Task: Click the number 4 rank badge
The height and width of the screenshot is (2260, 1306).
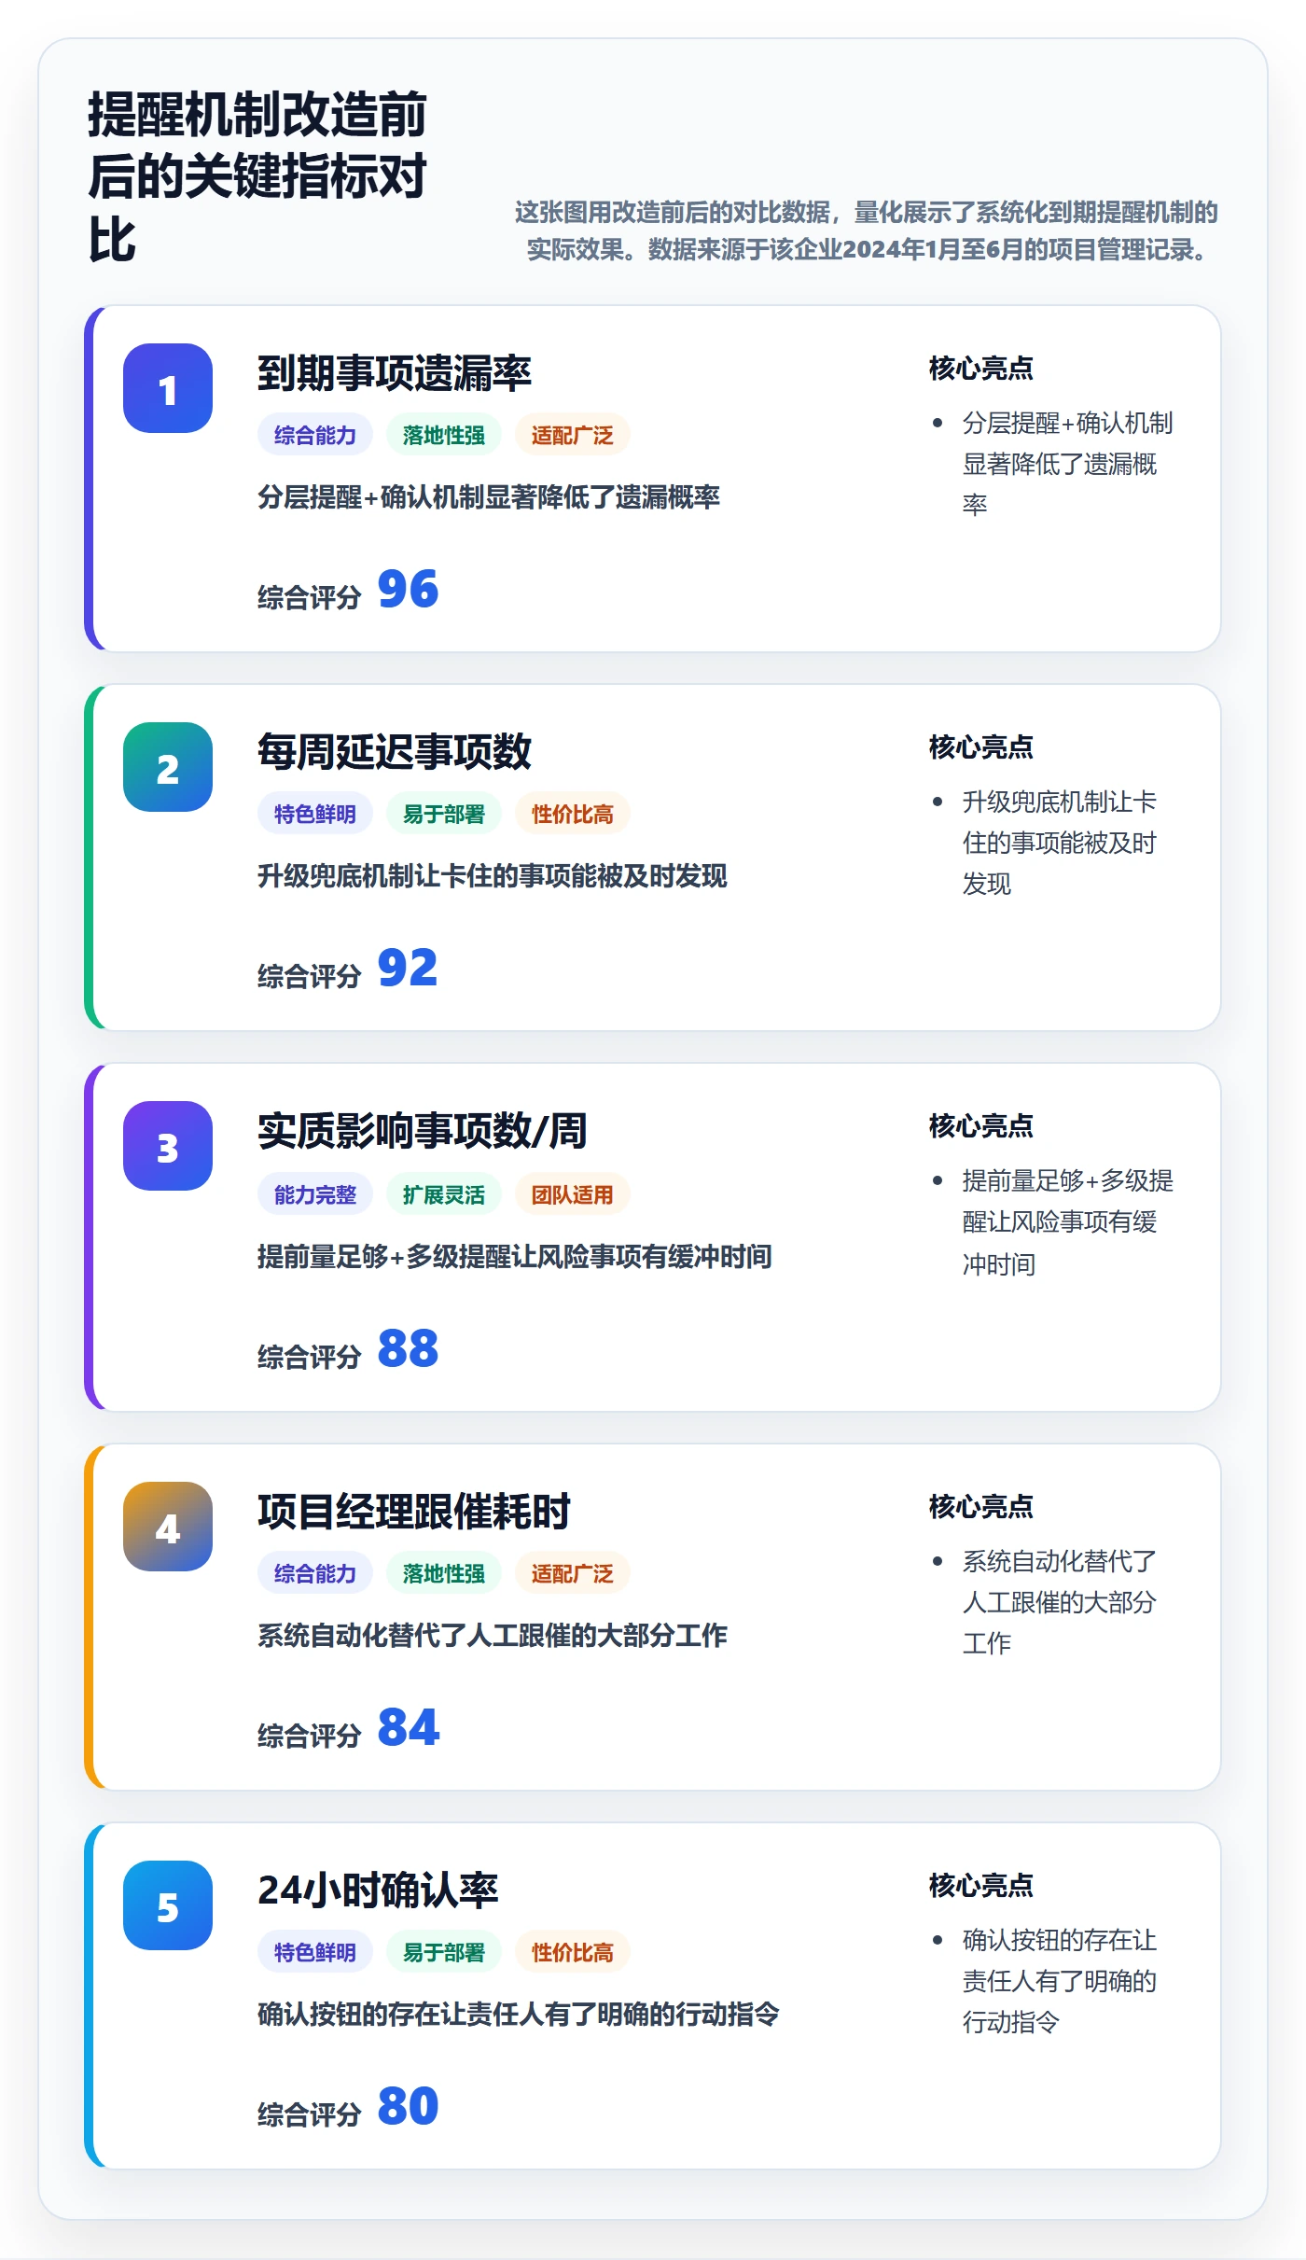Action: point(168,1527)
